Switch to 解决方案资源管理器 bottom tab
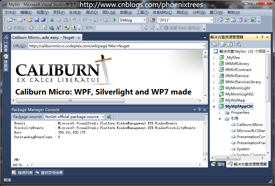This screenshot has width=275, height=186. click(247, 164)
